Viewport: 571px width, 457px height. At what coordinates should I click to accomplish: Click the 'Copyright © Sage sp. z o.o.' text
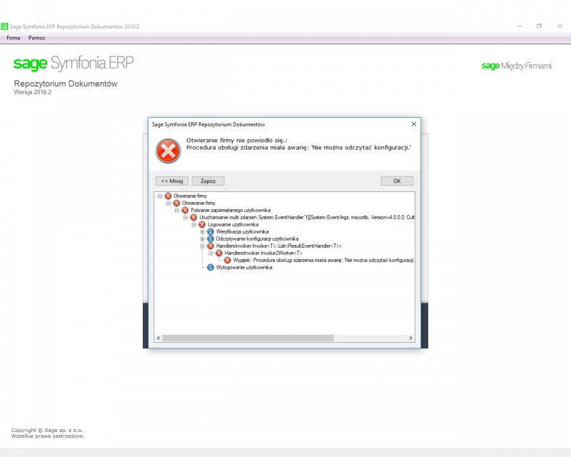coord(47,430)
